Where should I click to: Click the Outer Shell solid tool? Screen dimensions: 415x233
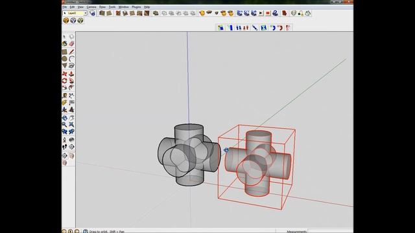click(156, 13)
